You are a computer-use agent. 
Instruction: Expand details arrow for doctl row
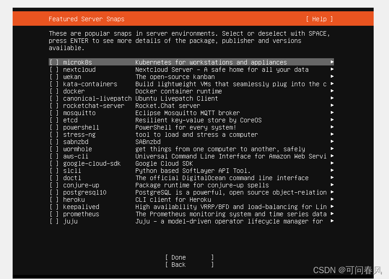pyautogui.click(x=332, y=177)
